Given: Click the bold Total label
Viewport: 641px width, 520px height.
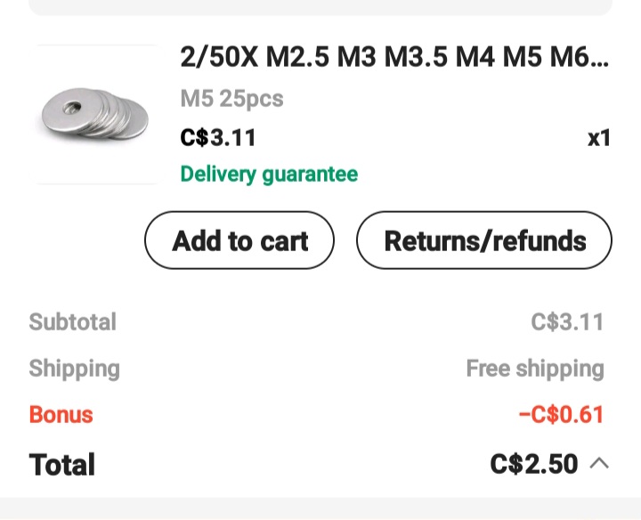Looking at the screenshot, I should point(61,464).
